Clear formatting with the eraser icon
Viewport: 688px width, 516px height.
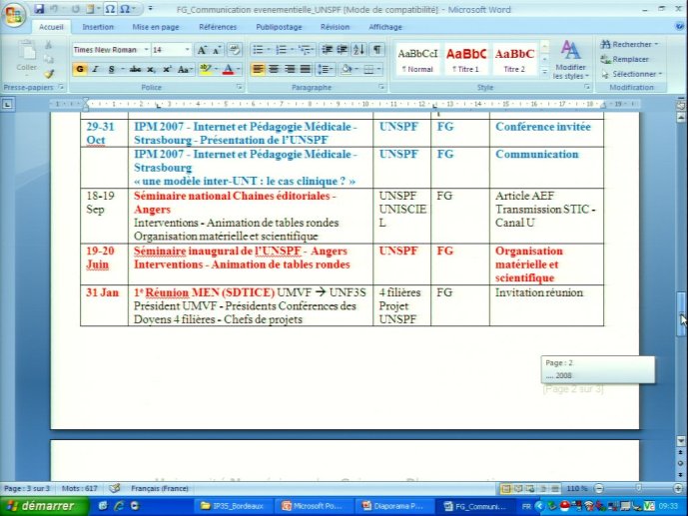(235, 50)
